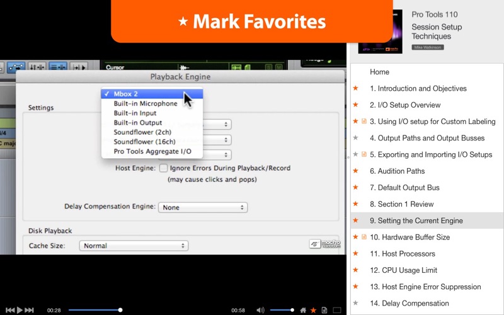The image size is (504, 315).
Task: Choose Built-in Input from the engine menu
Action: [x=152, y=113]
